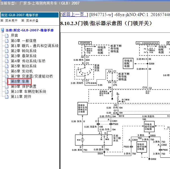Select 第8章 车身 chapter
170x169 pixels.
click(x=20, y=81)
